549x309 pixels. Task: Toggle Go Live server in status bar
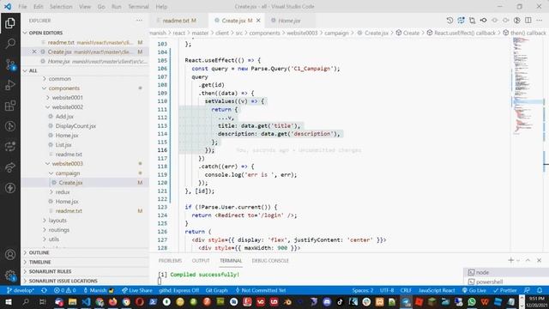click(474, 290)
